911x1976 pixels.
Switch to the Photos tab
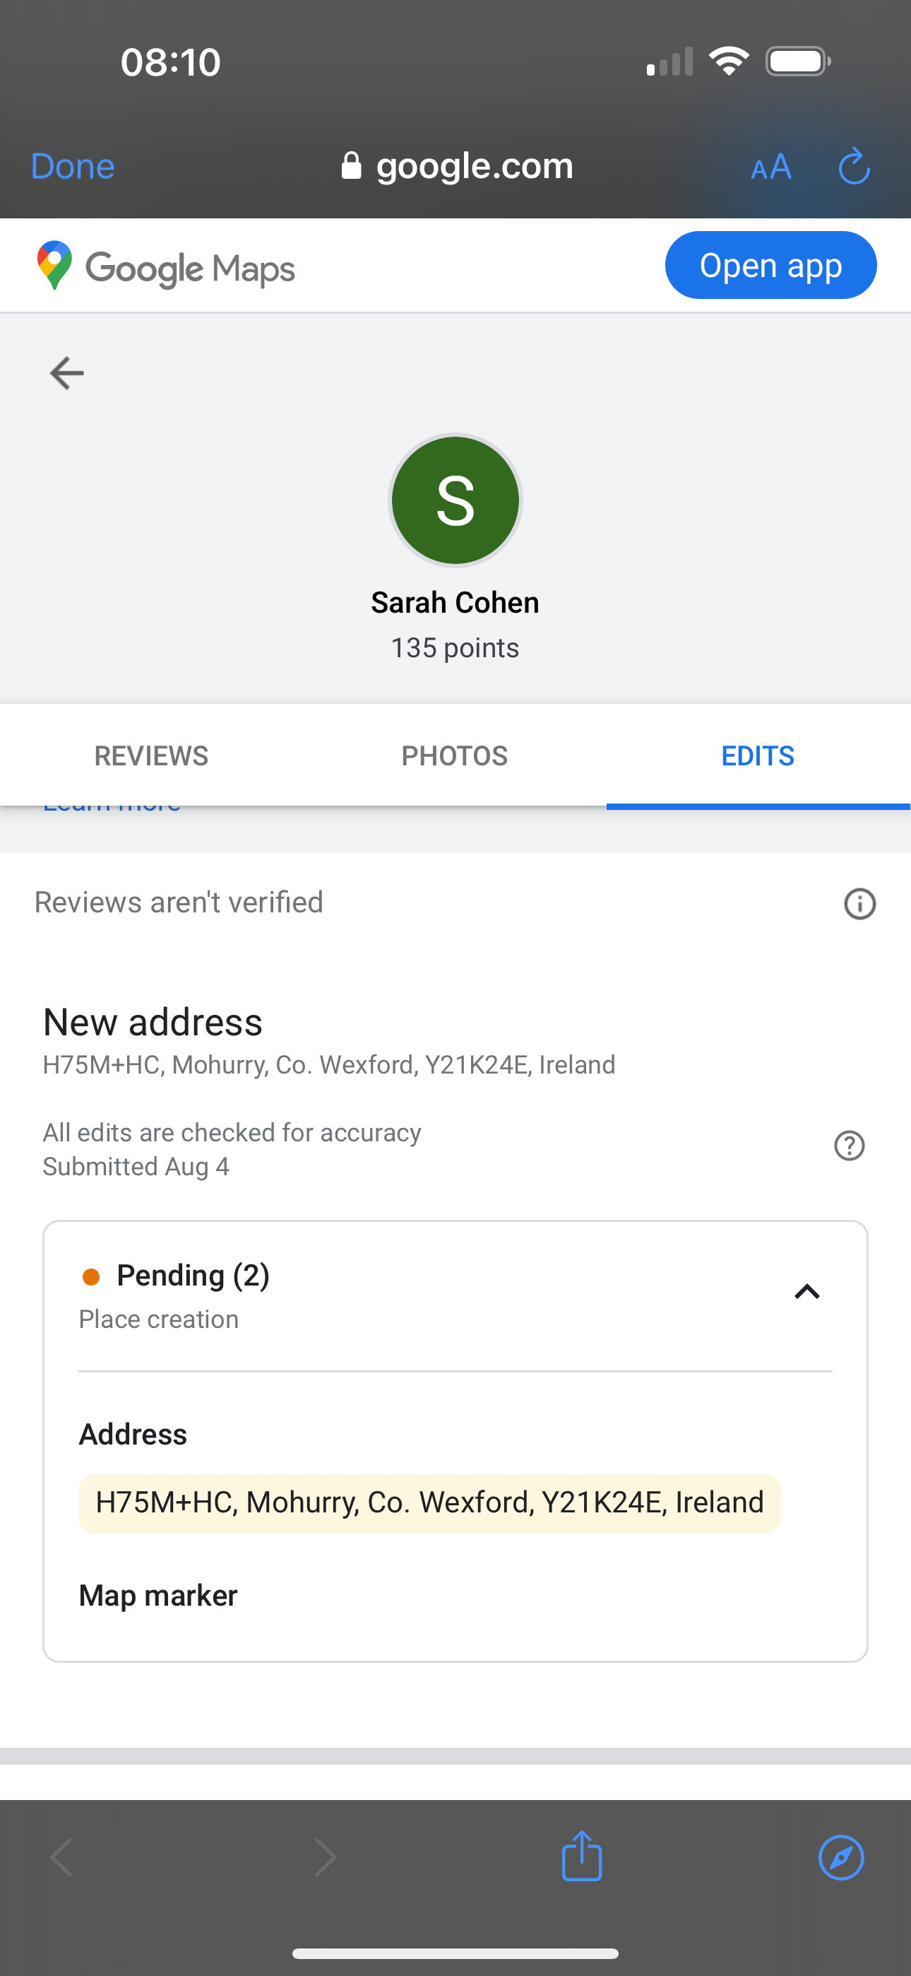(x=455, y=755)
